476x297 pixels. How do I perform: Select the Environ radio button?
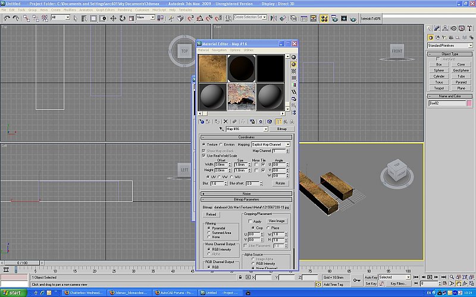221,144
